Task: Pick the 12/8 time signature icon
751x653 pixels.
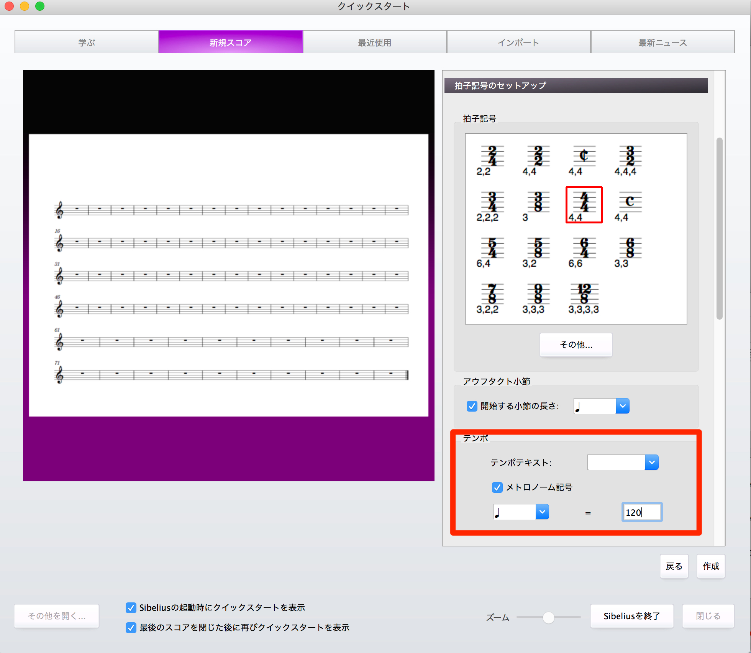Action: click(584, 298)
